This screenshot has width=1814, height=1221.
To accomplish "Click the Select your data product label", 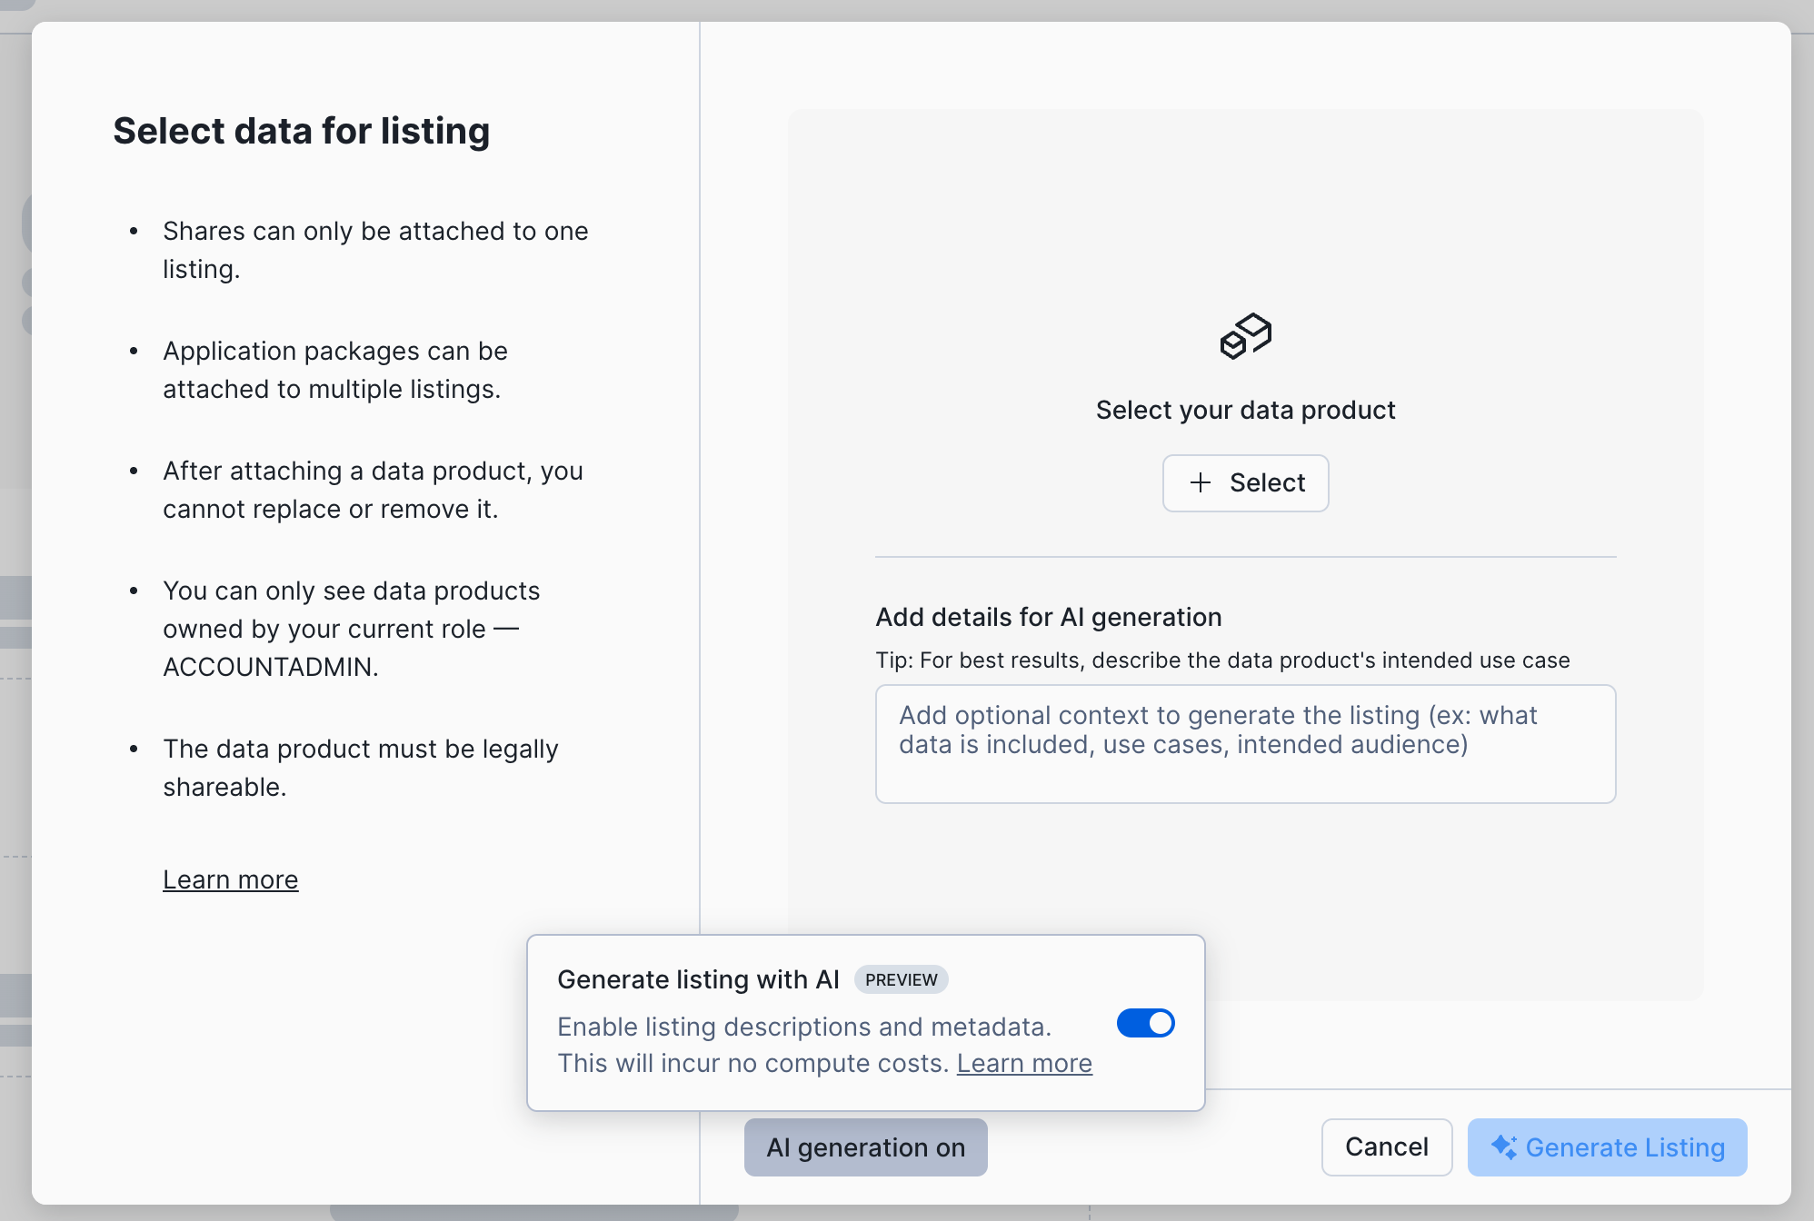I will (x=1245, y=410).
